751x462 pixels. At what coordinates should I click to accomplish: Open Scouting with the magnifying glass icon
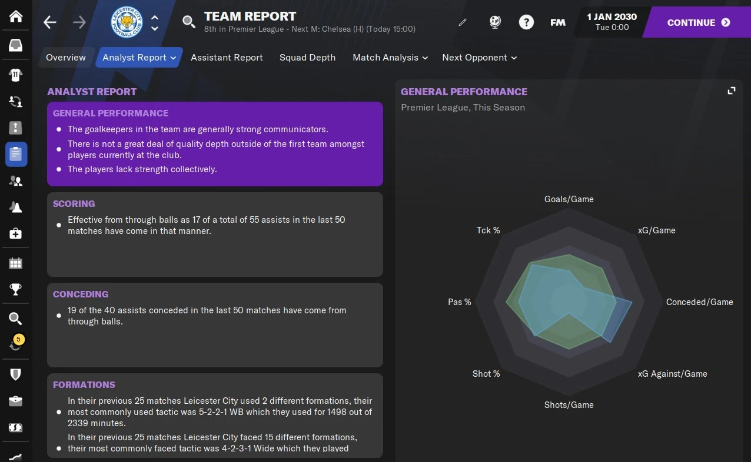[16, 318]
